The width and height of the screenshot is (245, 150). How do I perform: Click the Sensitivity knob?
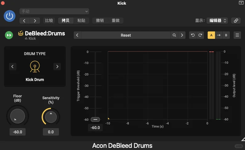(x=51, y=117)
